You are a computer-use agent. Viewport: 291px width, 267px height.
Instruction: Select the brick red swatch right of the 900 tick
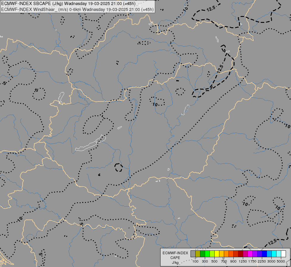click(236, 254)
